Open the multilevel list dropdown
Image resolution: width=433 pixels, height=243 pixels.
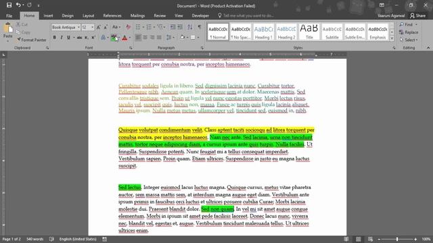[x=161, y=27]
